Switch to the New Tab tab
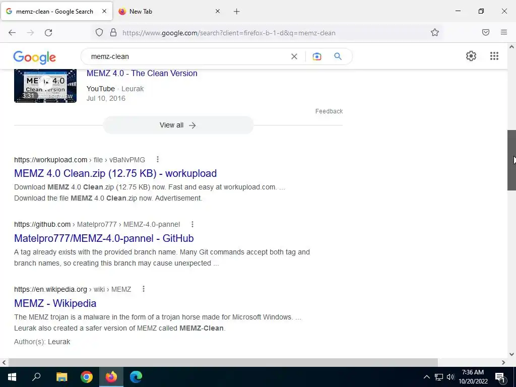The width and height of the screenshot is (516, 387). (170, 11)
